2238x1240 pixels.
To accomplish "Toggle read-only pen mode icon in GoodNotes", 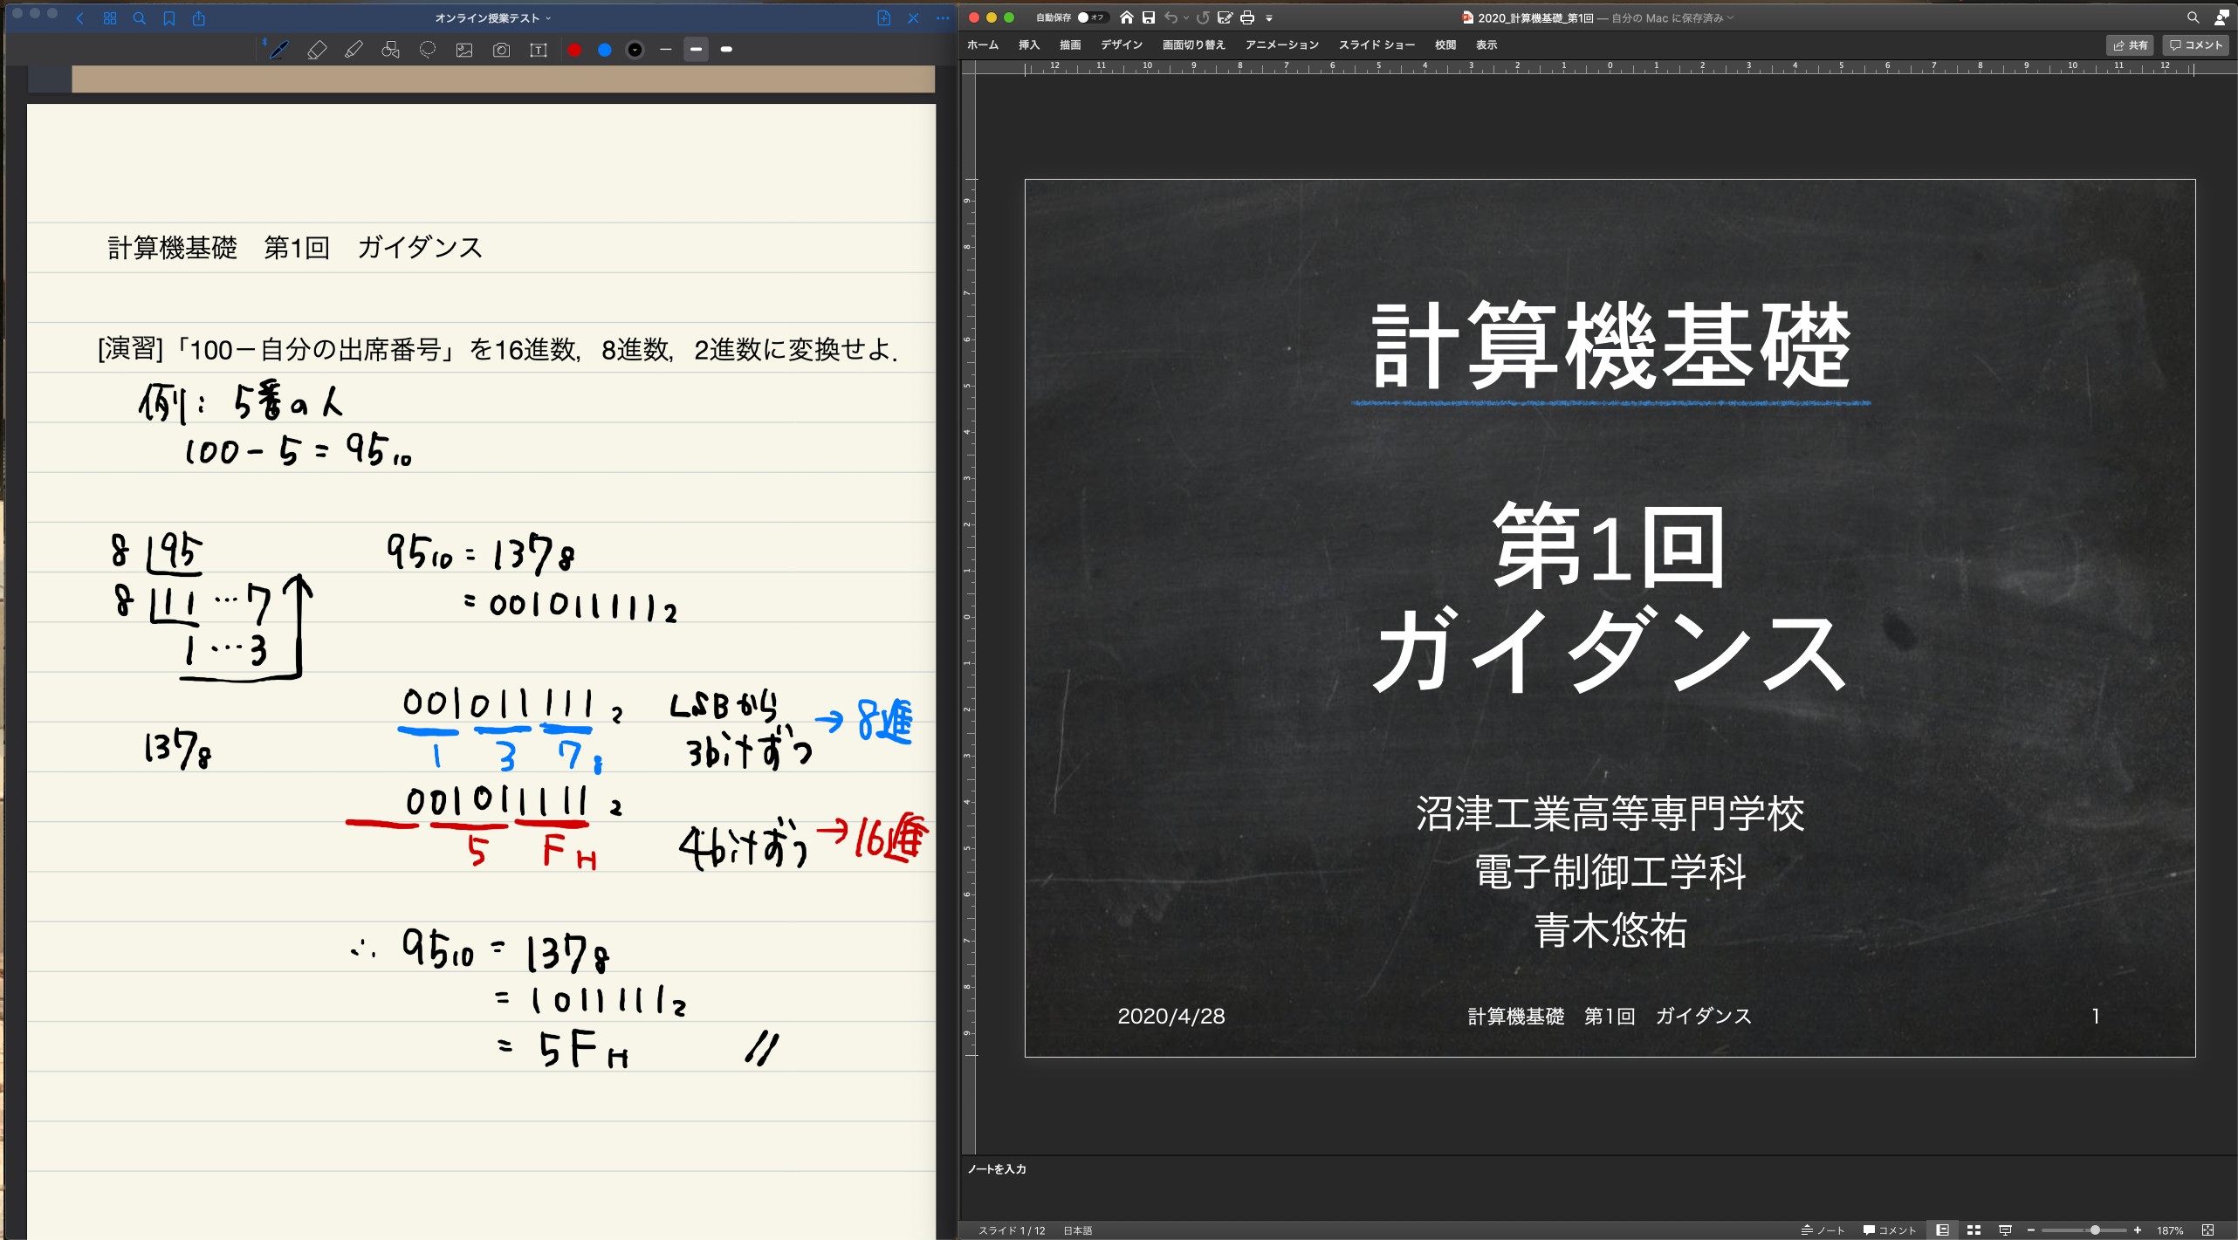I will (x=913, y=18).
